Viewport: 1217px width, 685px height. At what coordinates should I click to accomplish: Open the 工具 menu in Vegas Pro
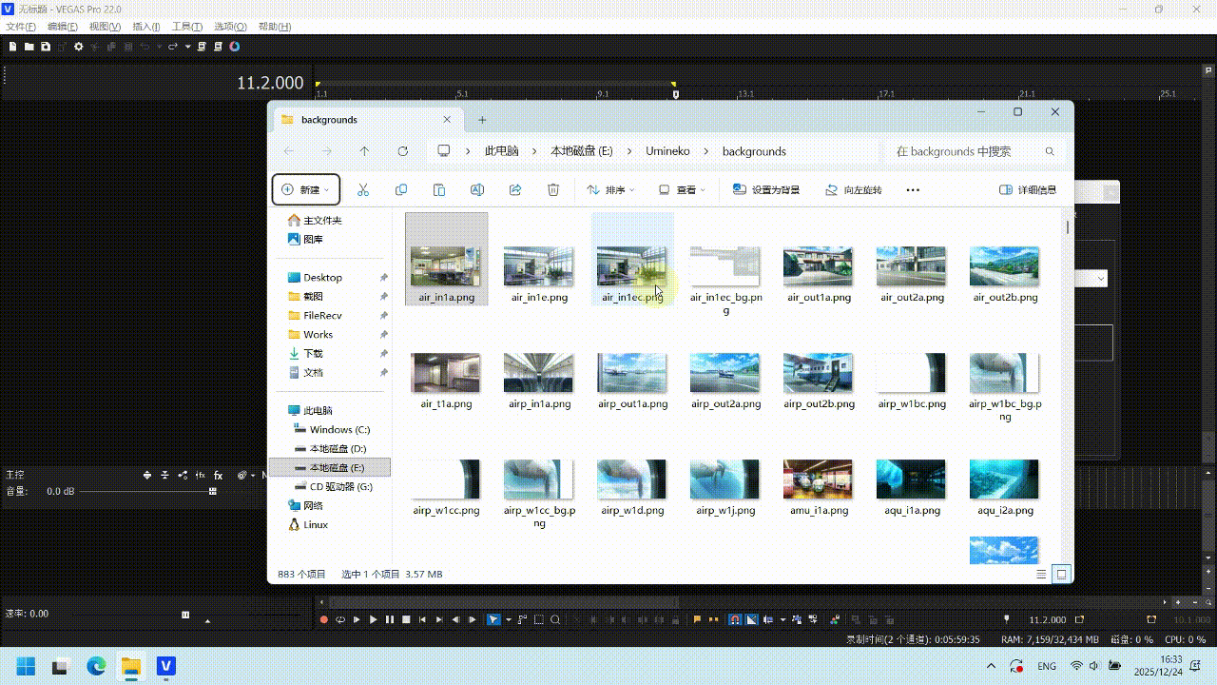[184, 26]
